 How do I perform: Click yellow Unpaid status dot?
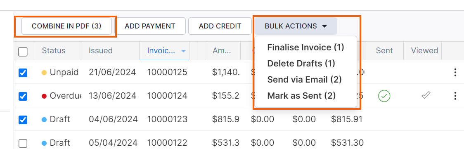(x=45, y=72)
